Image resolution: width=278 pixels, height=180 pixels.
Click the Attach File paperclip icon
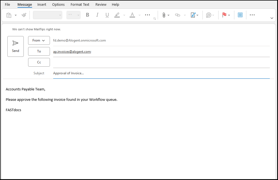pyautogui.click(x=164, y=15)
